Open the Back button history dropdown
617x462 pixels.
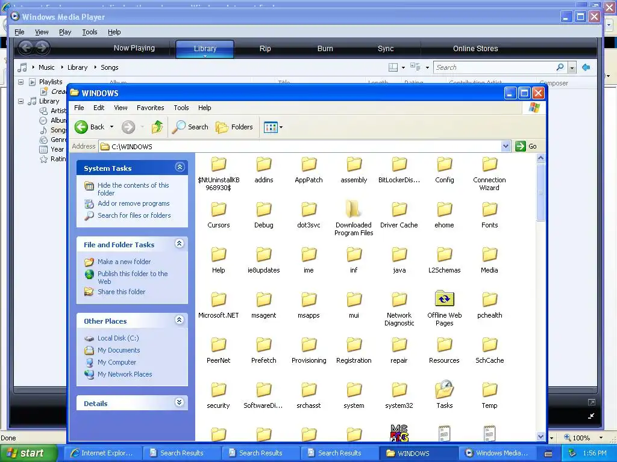(111, 127)
